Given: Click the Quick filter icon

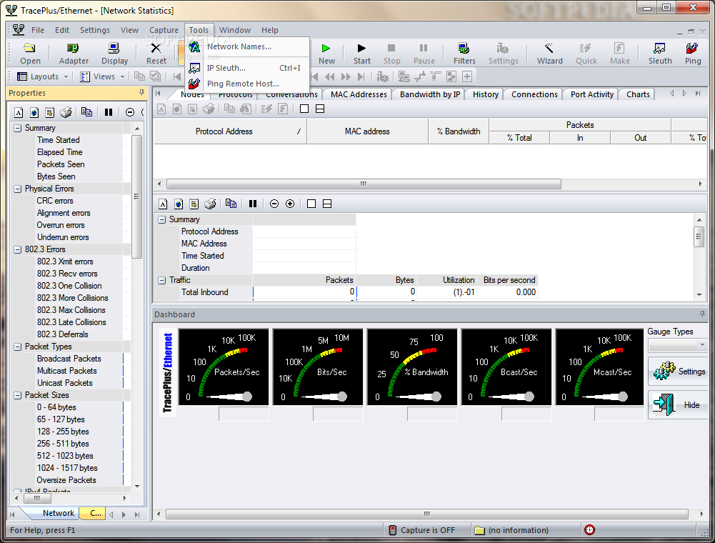Looking at the screenshot, I should [586, 54].
